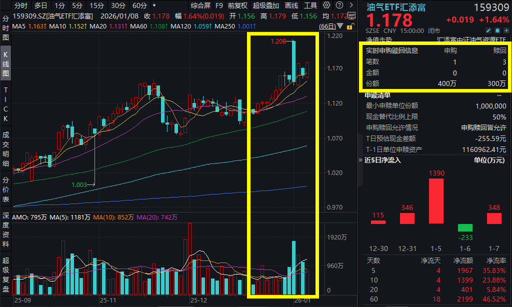Image resolution: width=512 pixels, height=307 pixels.
Task: Click the 400万 subscription shares value
Action: [447, 83]
